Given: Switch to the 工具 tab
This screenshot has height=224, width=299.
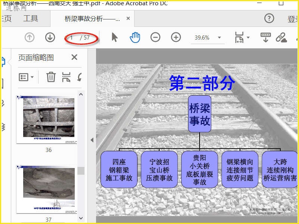Looking at the screenshot, I should [31, 18].
